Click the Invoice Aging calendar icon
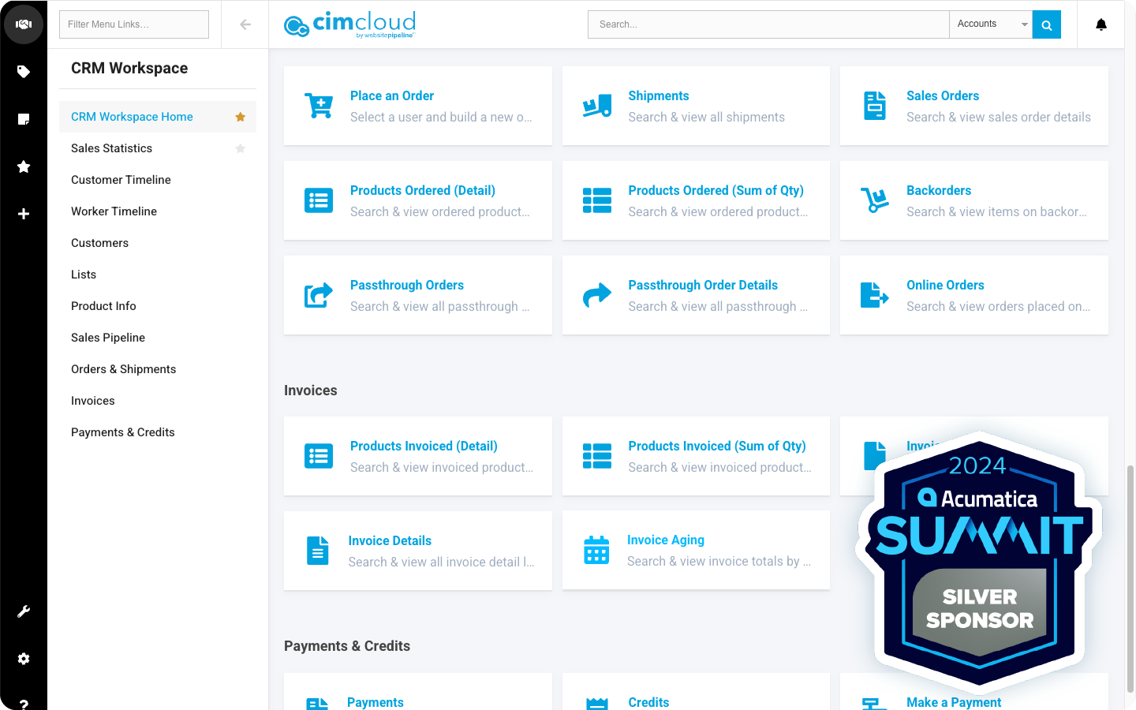Viewport: 1136px width, 710px height. pos(596,550)
